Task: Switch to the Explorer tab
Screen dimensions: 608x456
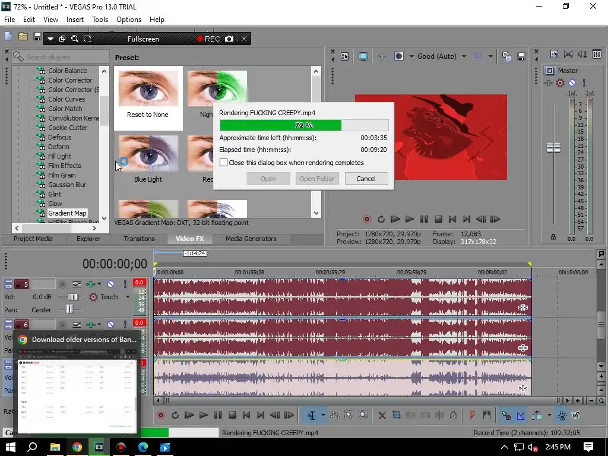Action: tap(88, 239)
